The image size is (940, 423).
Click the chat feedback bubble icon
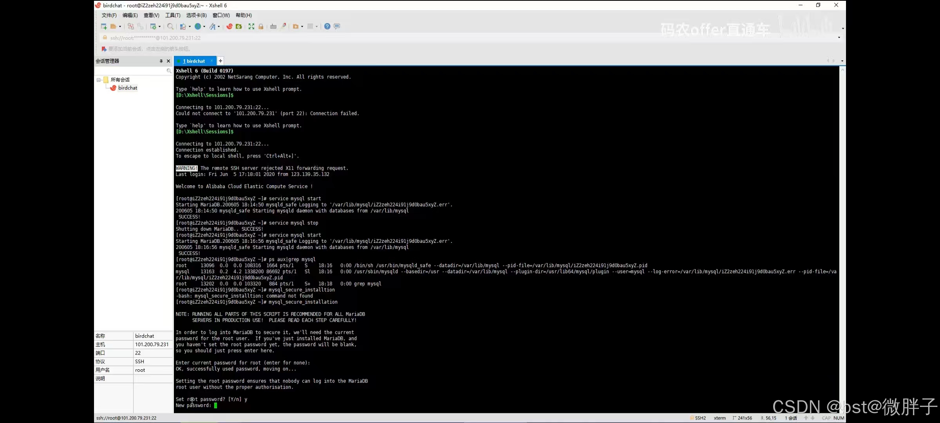click(x=337, y=26)
